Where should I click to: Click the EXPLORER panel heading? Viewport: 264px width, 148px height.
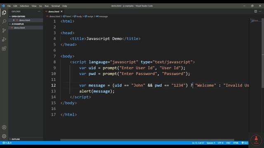click(x=16, y=12)
